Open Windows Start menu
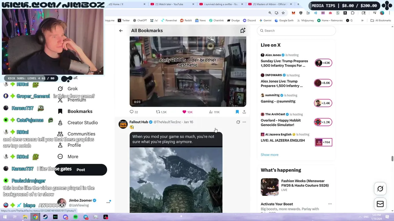The image size is (394, 221). coord(5,217)
